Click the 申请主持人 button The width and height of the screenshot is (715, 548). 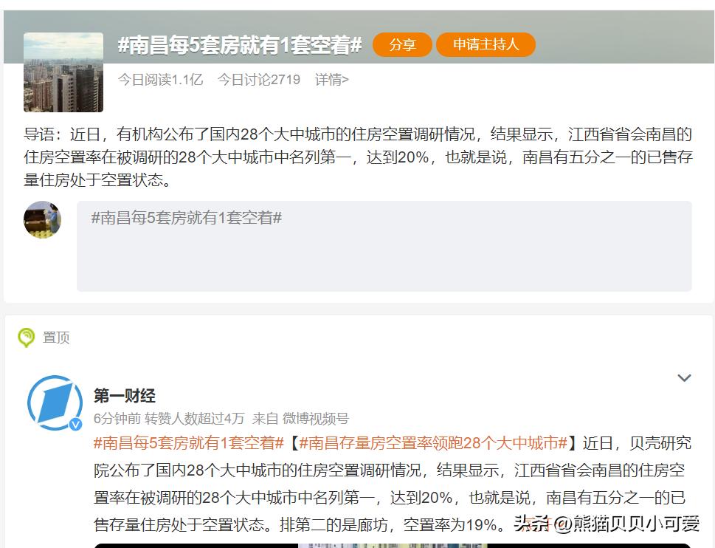tap(486, 44)
